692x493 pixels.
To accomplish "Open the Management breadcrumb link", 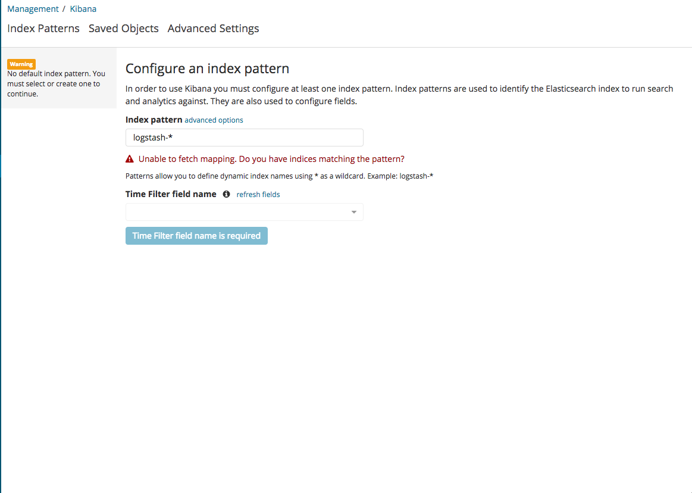I will (x=33, y=9).
